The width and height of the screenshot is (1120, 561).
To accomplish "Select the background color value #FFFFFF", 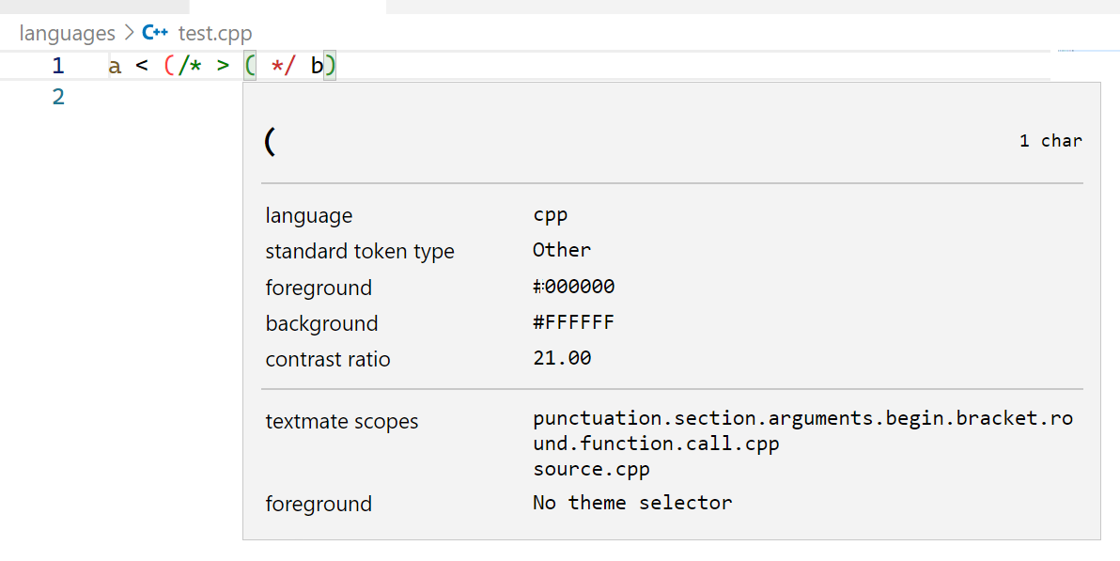I will [575, 321].
